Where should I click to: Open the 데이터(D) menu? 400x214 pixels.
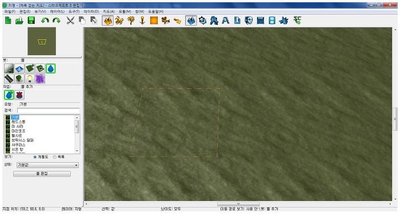click(x=91, y=12)
